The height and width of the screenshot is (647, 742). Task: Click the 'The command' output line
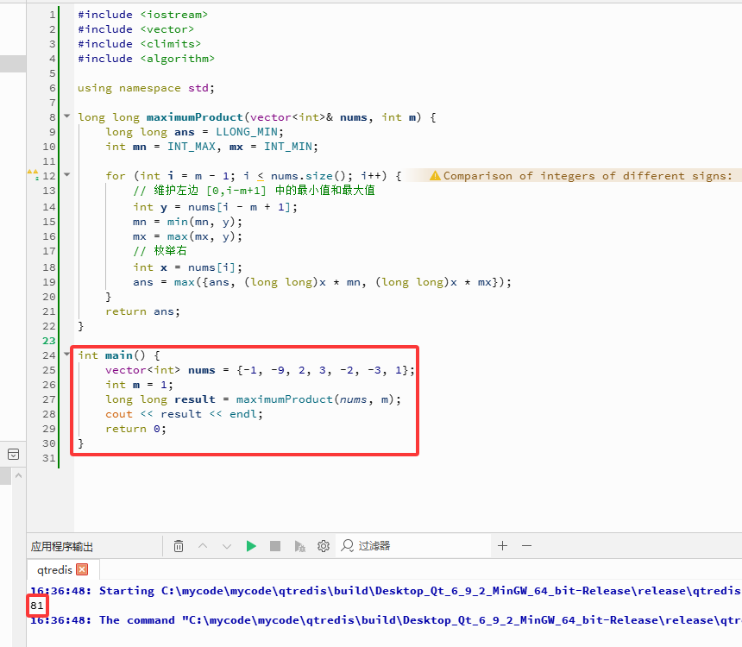pyautogui.click(x=385, y=620)
